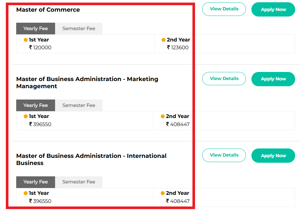This screenshot has height=212, width=301.
Task: Select Yearly Fee tab under MBA International Business
Action: tap(35, 182)
